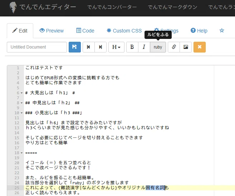
Task: Click the orange X clear button
Action: pyautogui.click(x=200, y=47)
